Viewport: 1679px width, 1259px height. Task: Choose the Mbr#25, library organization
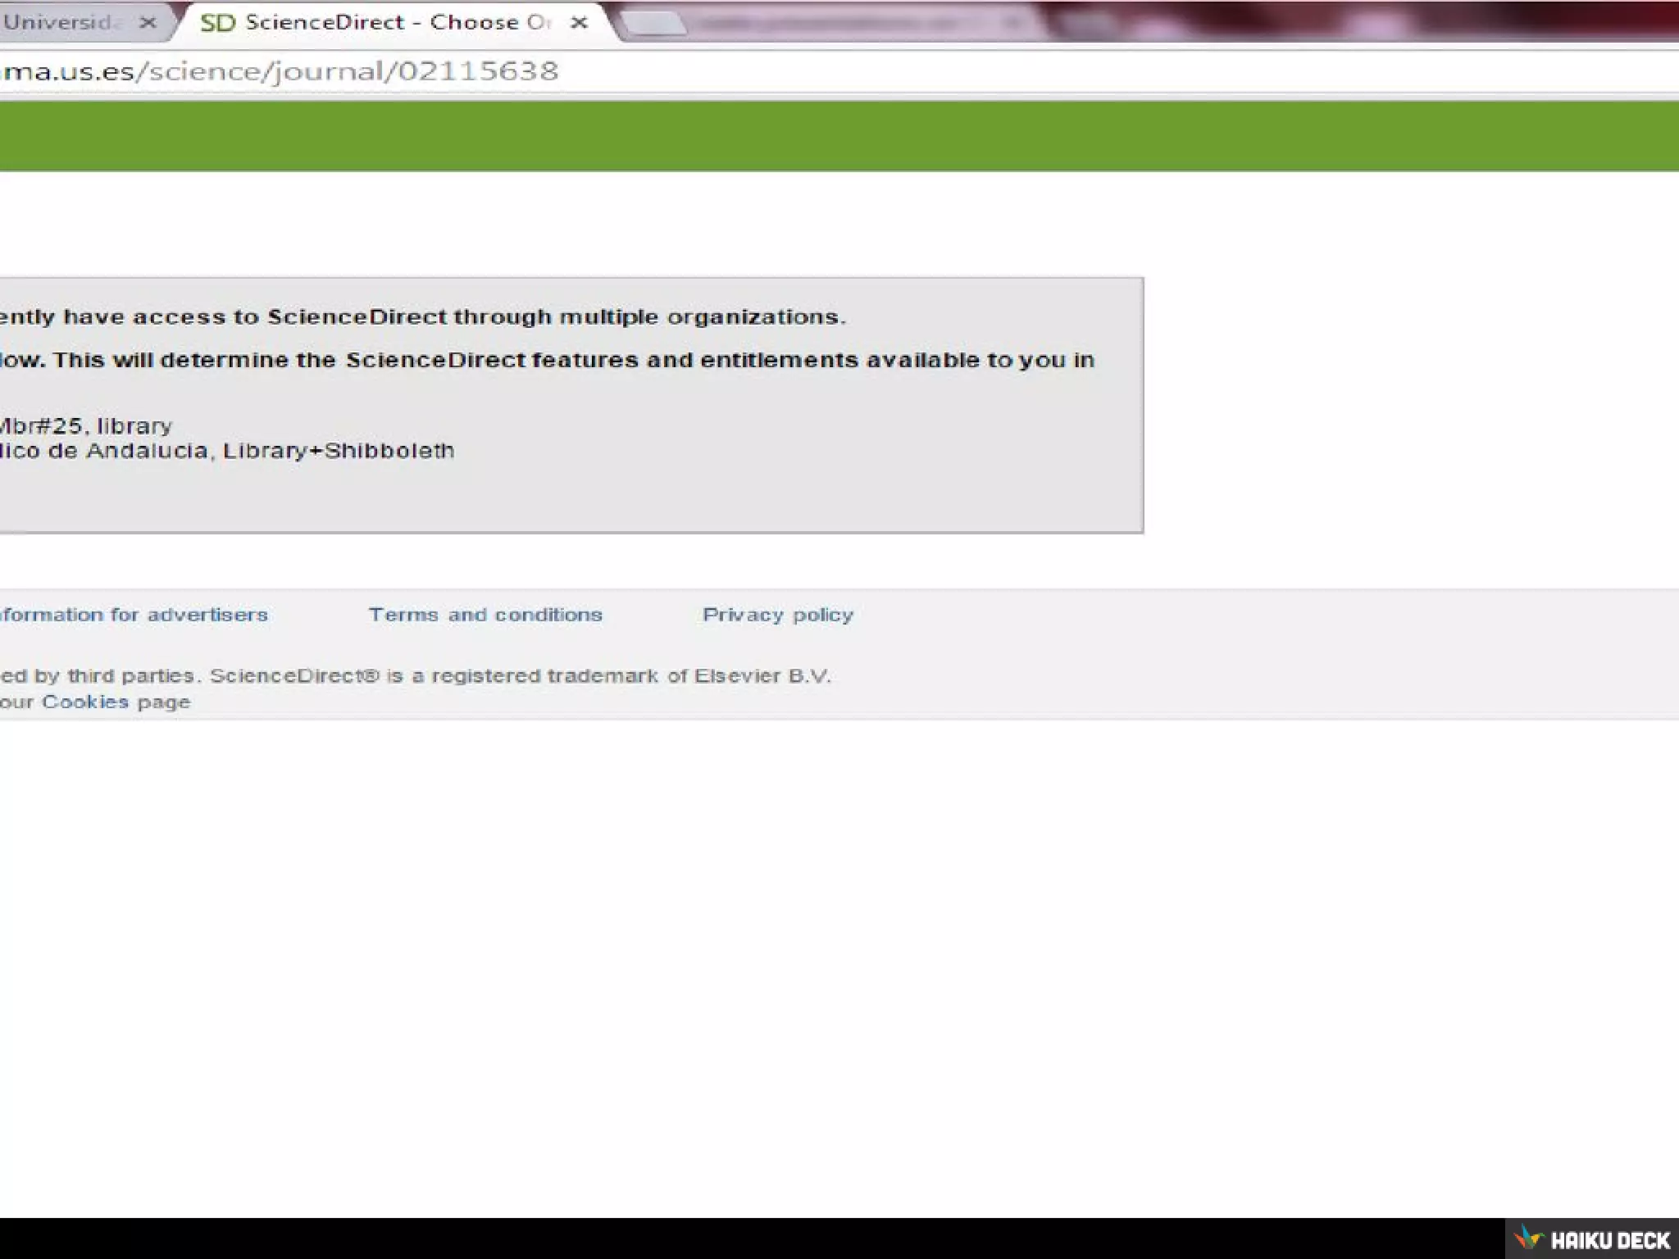tap(86, 426)
